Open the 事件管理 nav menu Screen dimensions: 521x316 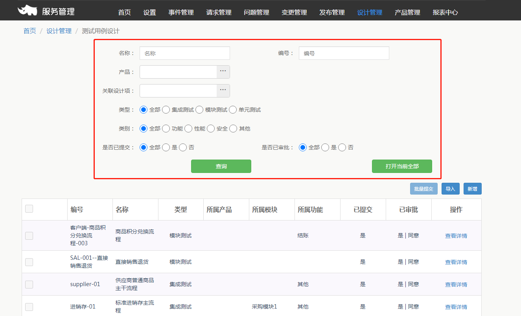click(x=181, y=12)
